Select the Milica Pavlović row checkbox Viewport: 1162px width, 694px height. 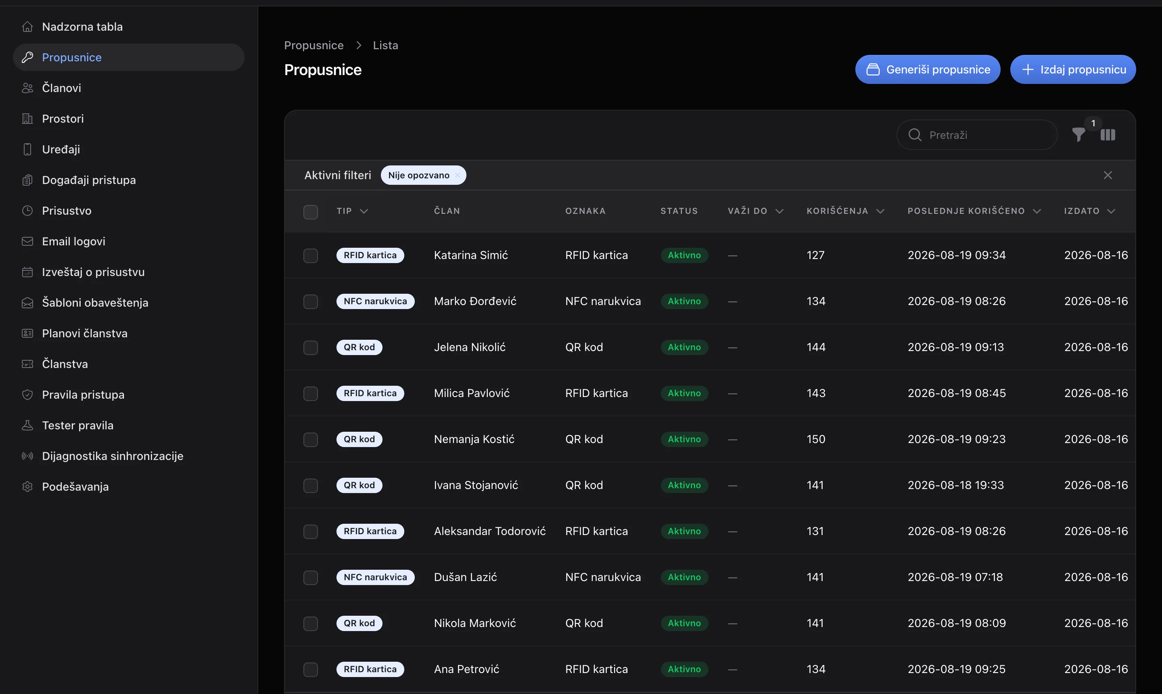click(311, 394)
